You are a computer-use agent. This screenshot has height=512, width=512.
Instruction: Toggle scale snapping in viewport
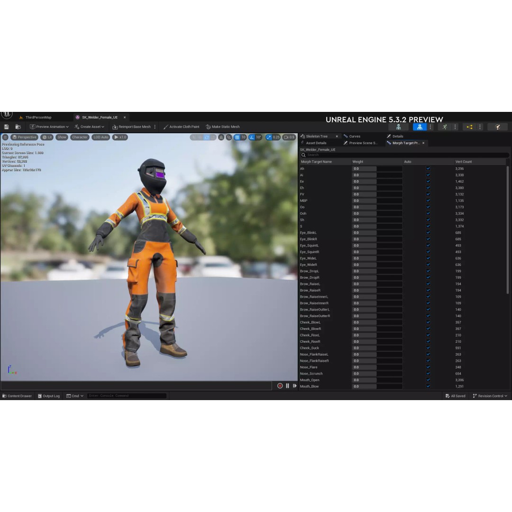pyautogui.click(x=269, y=137)
